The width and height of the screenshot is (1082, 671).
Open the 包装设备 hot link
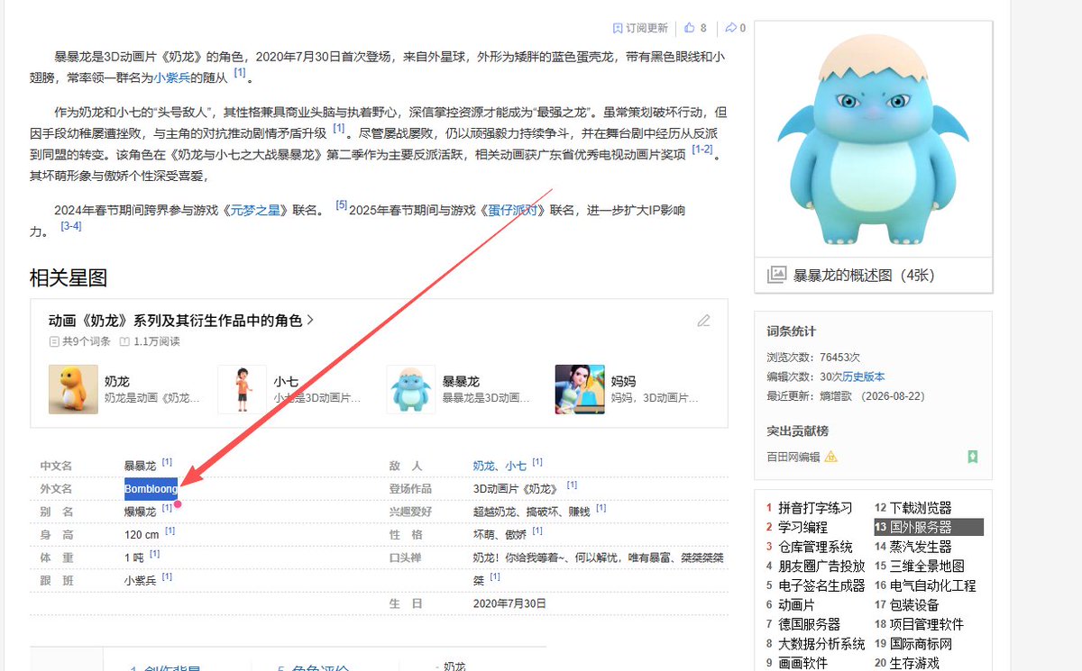[x=914, y=605]
